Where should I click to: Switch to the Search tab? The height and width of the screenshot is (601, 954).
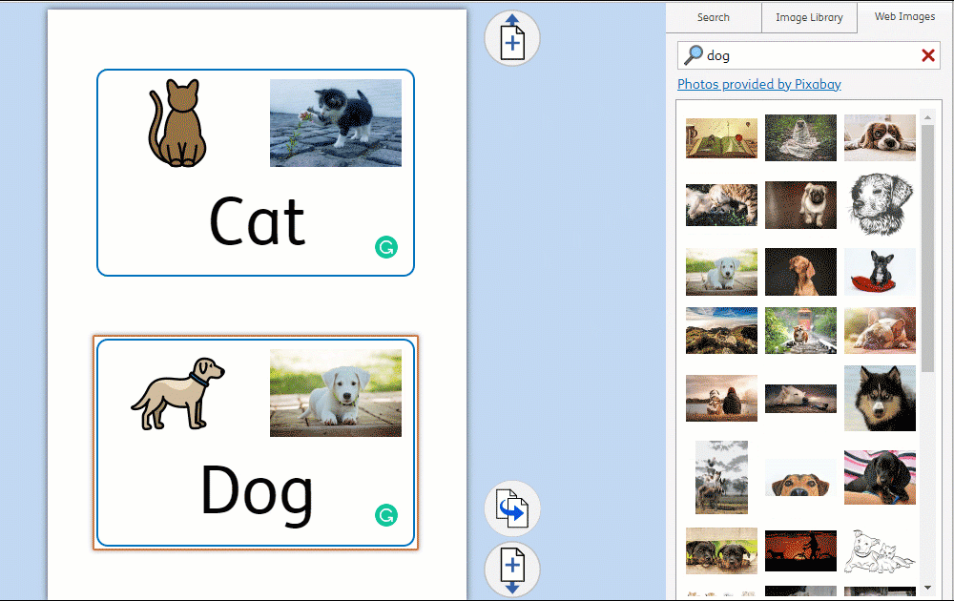coord(713,17)
